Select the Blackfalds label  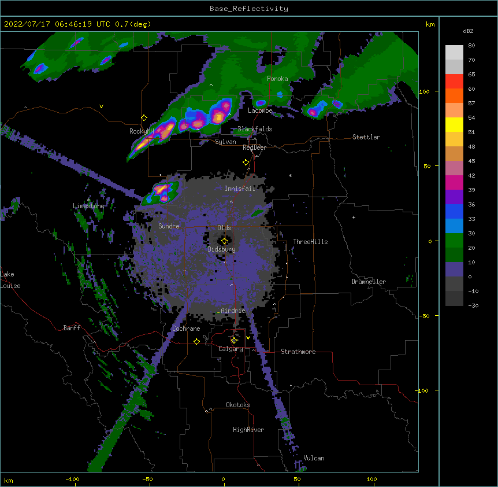click(255, 129)
